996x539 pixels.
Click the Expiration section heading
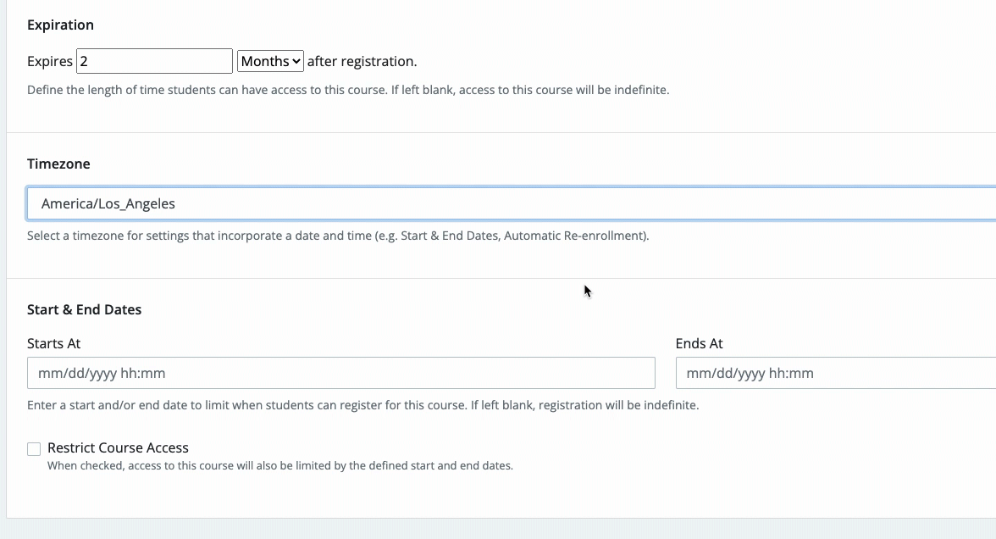point(60,25)
